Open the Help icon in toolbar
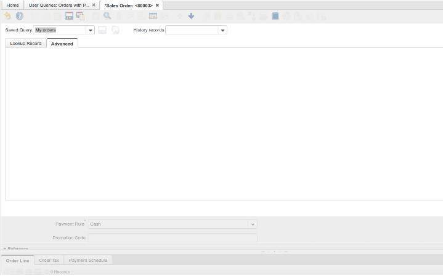The image size is (443, 276). click(20, 15)
